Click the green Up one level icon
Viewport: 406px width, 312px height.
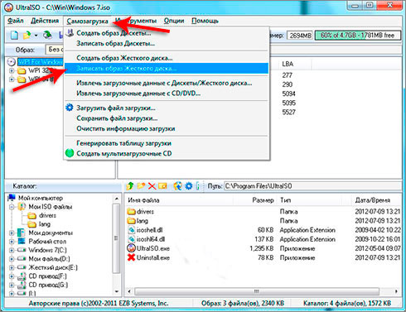(130, 186)
